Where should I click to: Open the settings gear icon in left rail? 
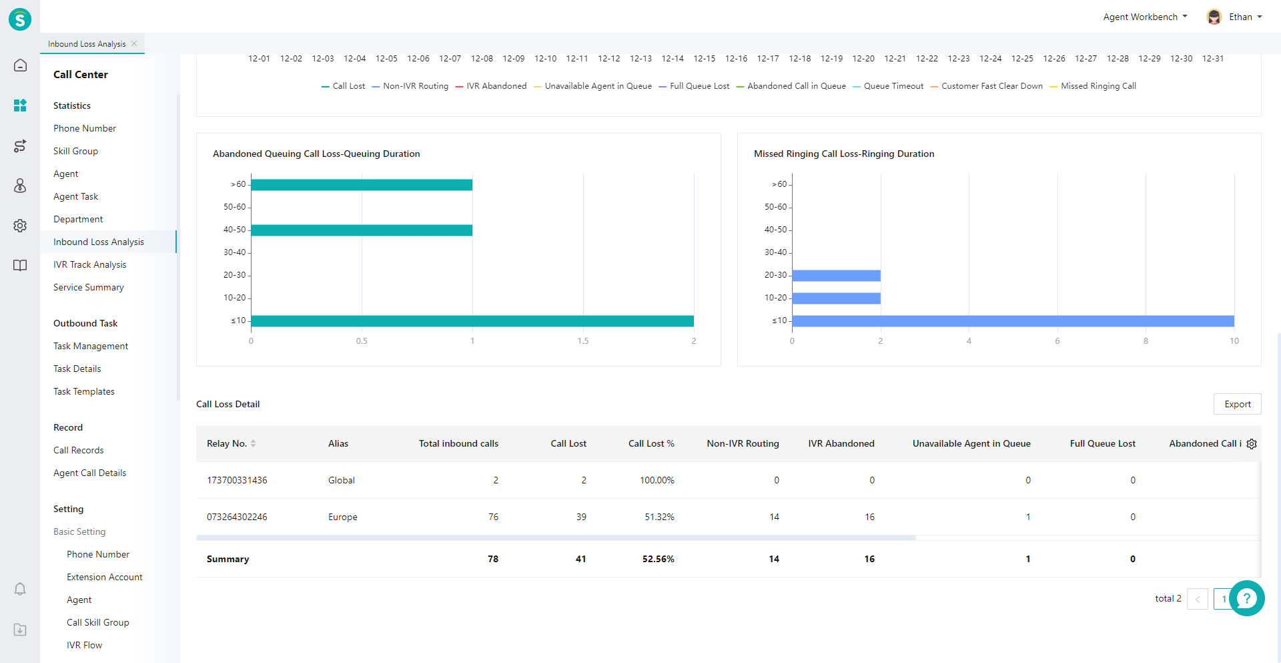pos(20,226)
